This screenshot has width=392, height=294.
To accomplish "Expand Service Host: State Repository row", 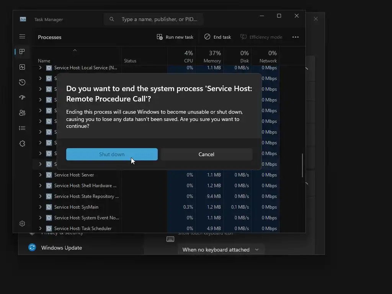I will (x=40, y=196).
